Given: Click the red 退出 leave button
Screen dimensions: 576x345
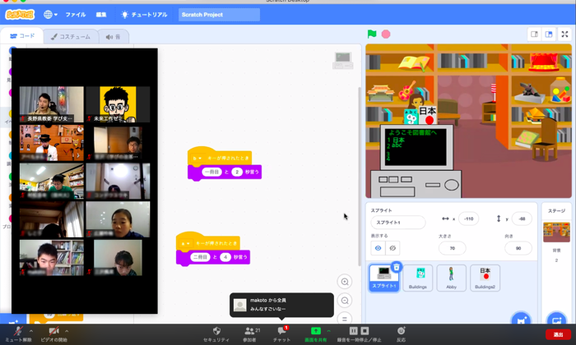Looking at the screenshot, I should 559,334.
